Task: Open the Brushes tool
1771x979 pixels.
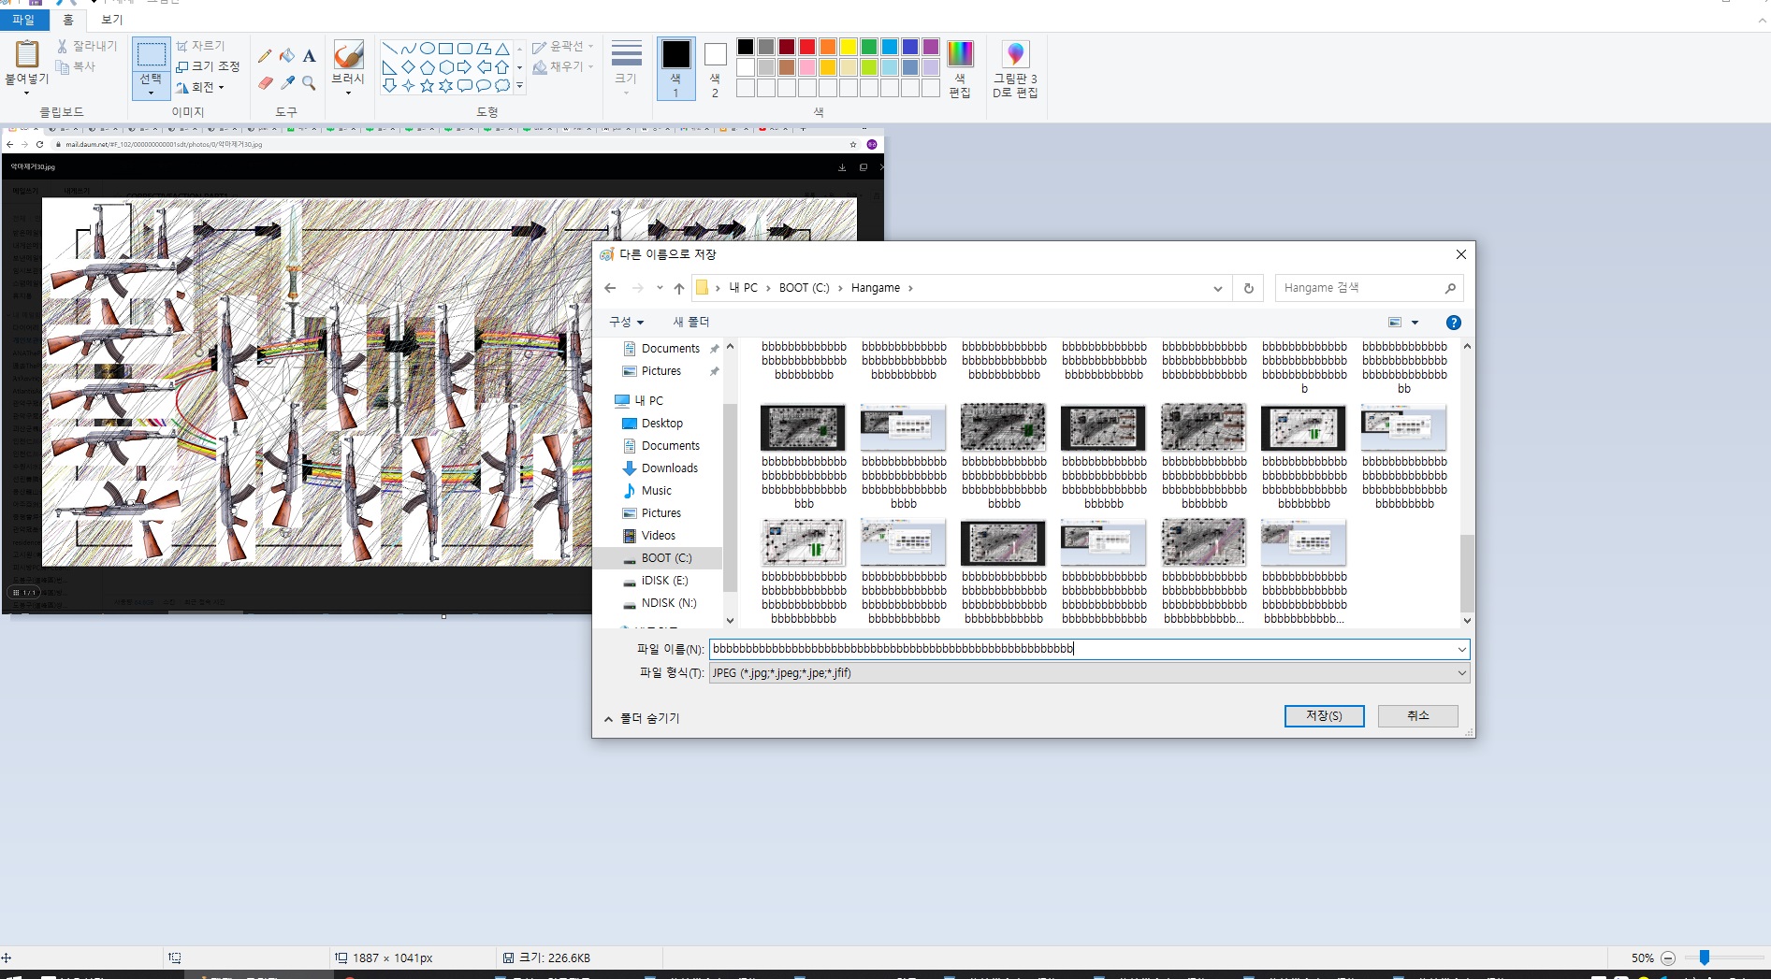Action: point(348,55)
